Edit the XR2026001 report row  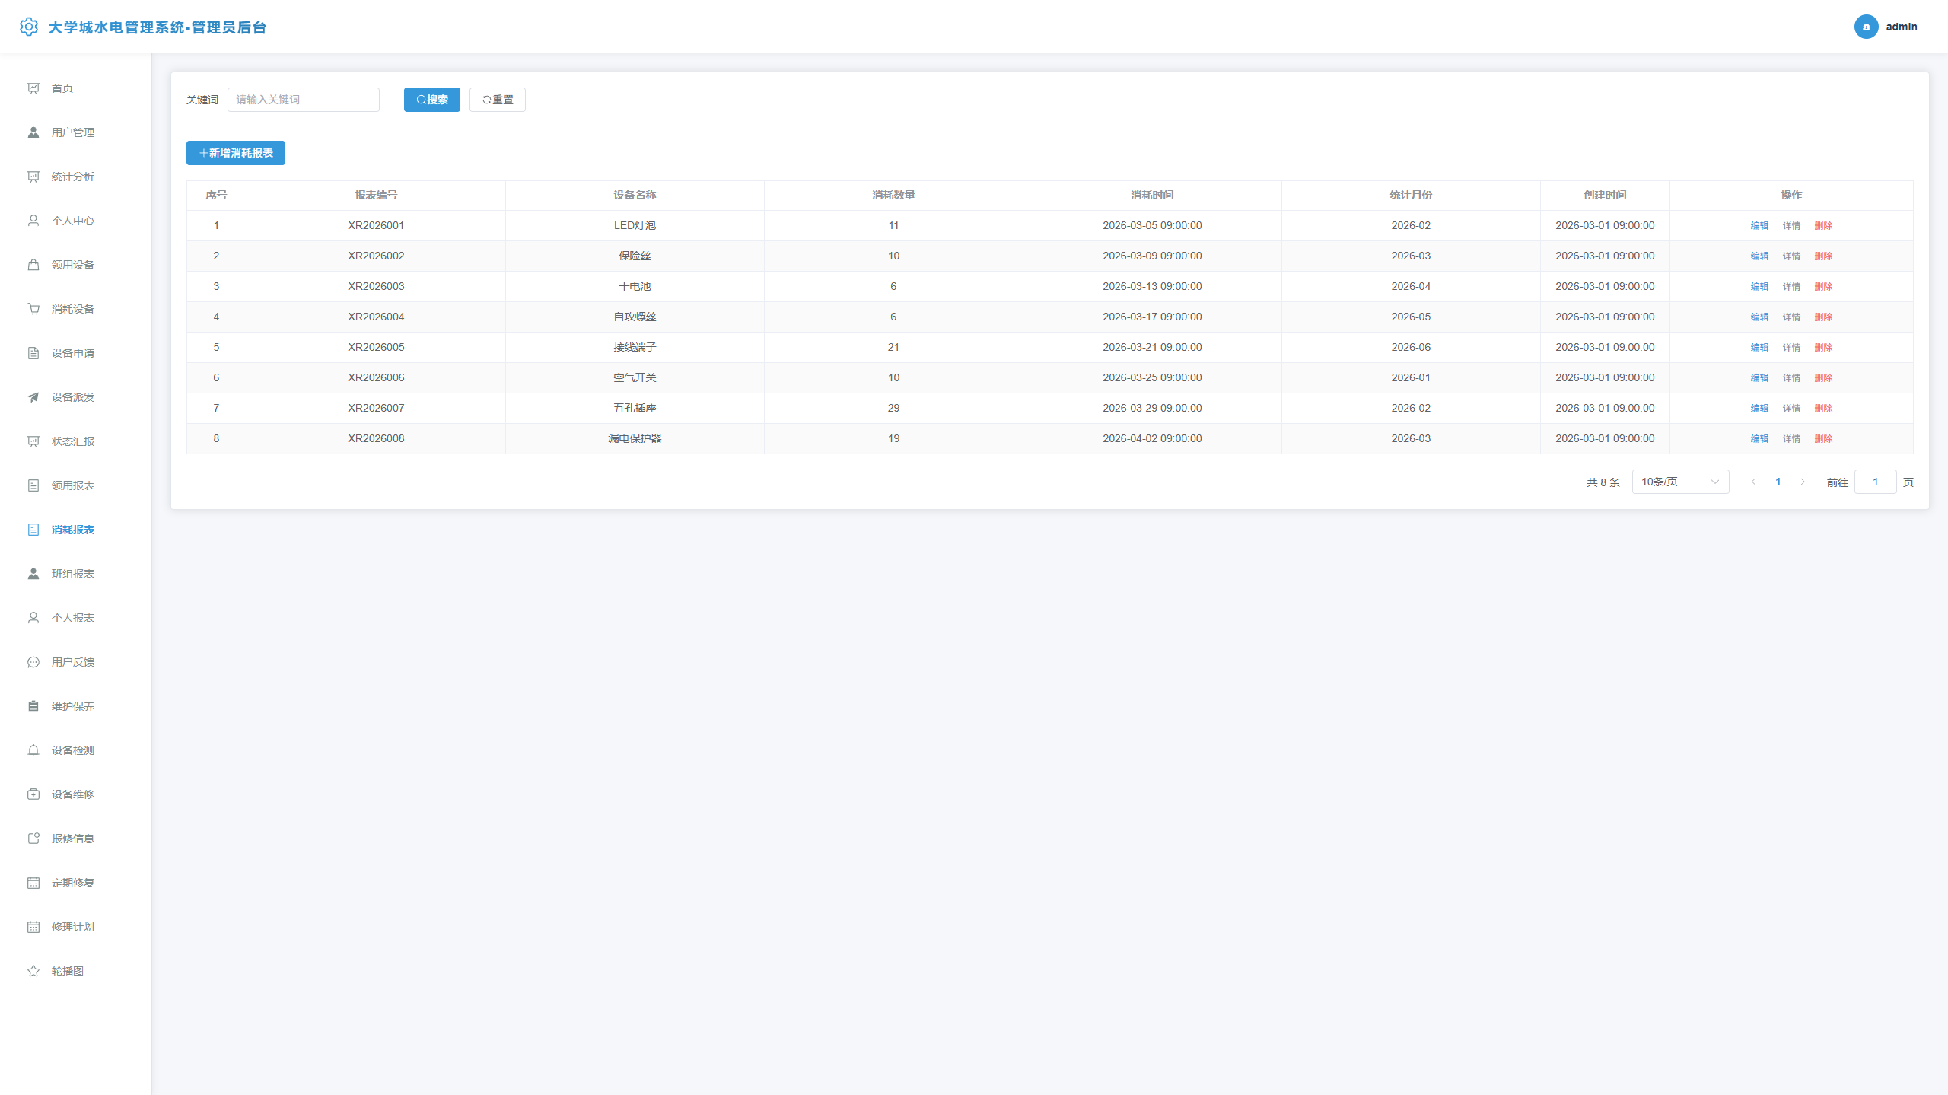pyautogui.click(x=1759, y=226)
